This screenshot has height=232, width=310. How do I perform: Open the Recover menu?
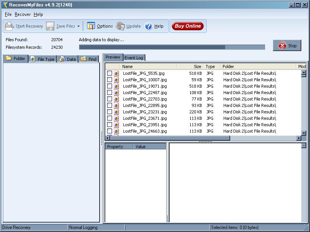(x=23, y=14)
